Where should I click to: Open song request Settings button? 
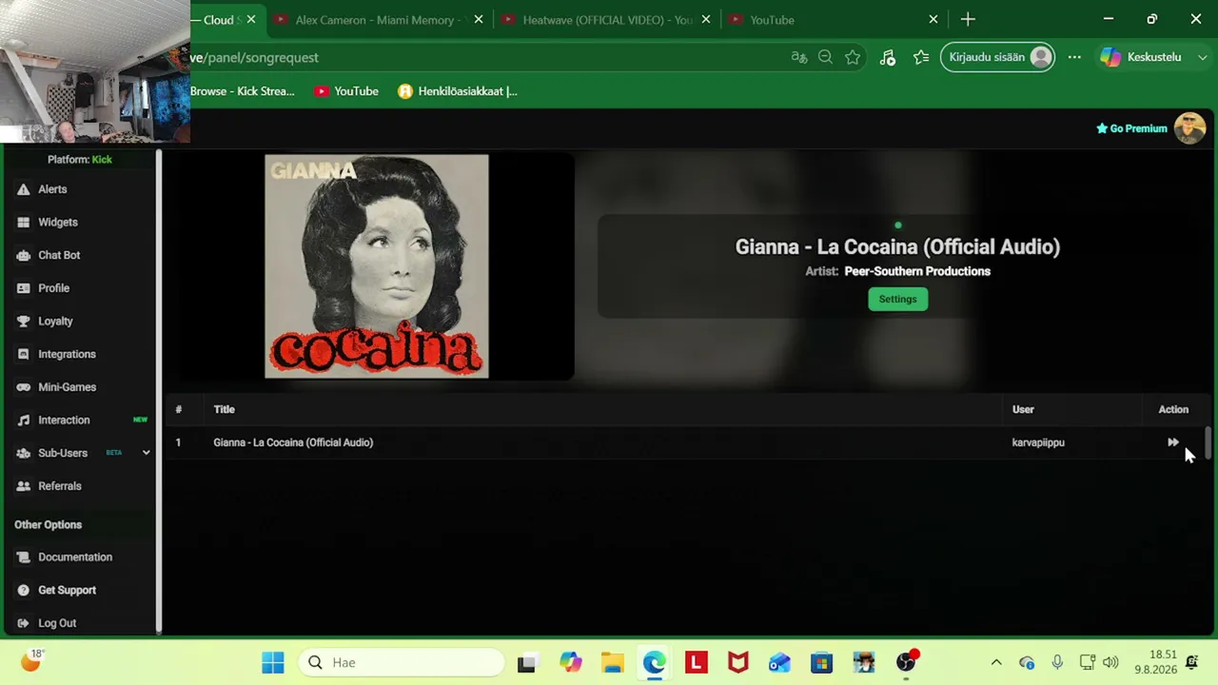(x=897, y=299)
